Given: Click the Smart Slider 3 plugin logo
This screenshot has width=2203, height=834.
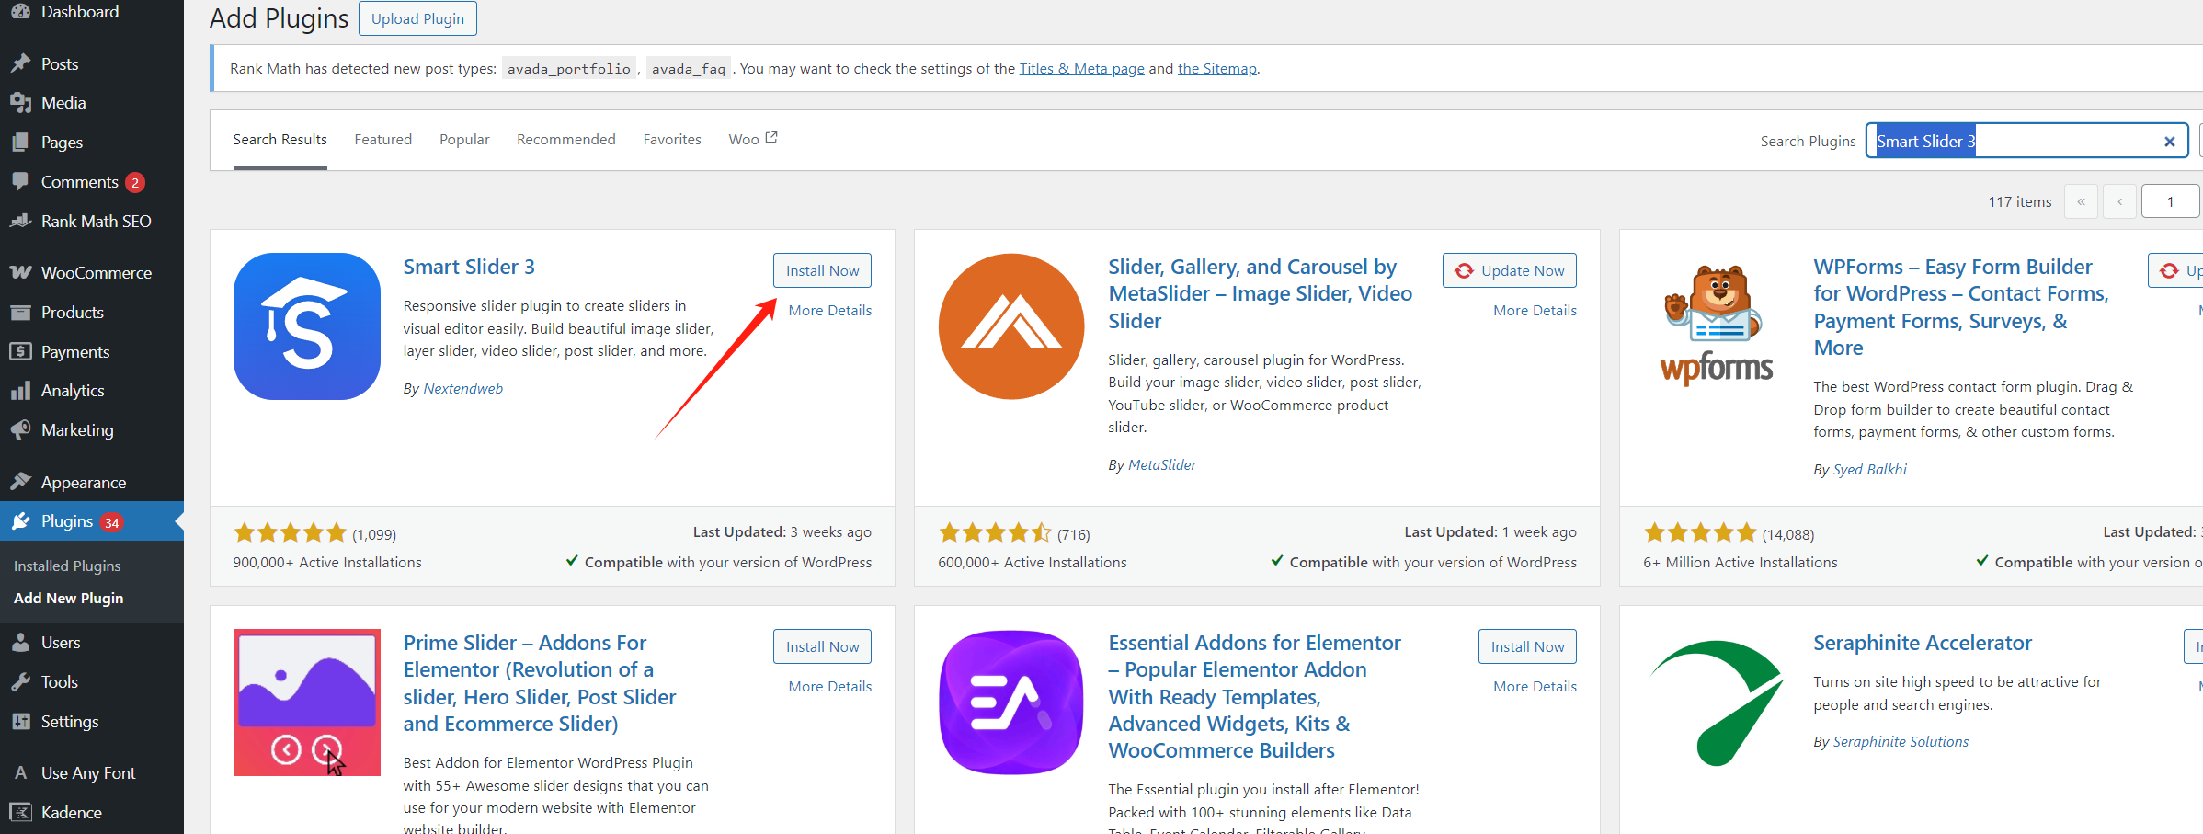Looking at the screenshot, I should point(306,326).
